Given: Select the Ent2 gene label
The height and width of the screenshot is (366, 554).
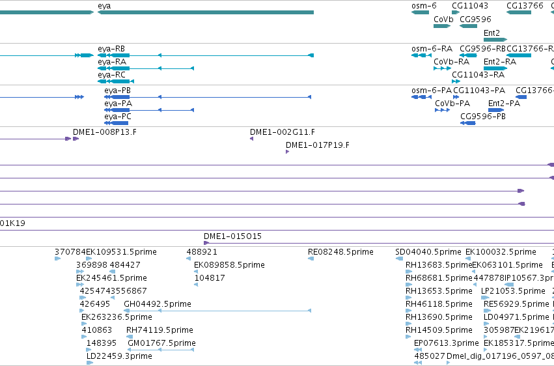Looking at the screenshot, I should (x=492, y=33).
